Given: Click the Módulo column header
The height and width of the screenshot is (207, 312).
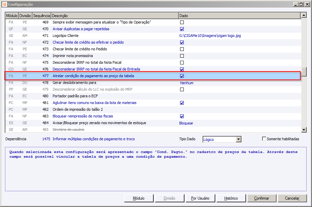Looking at the screenshot, I should 12,15.
